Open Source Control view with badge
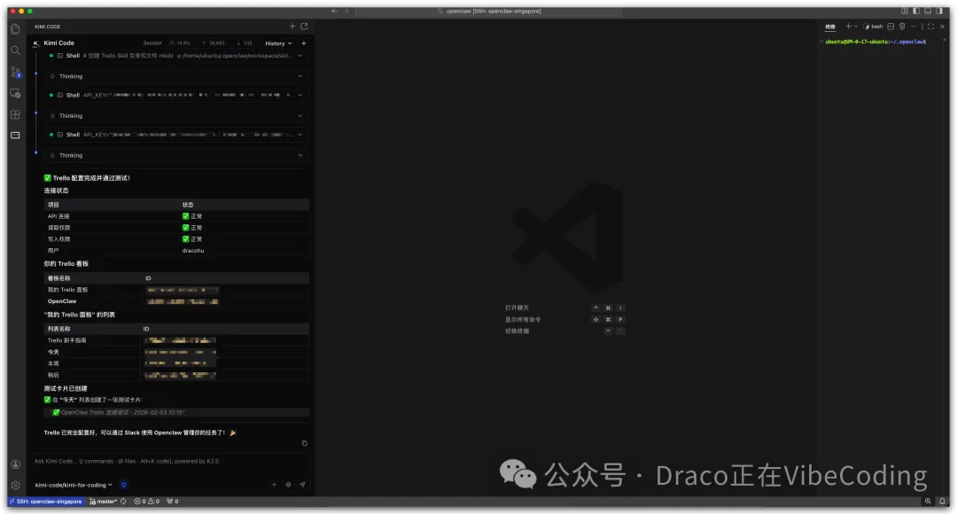The height and width of the screenshot is (514, 957). (x=15, y=71)
